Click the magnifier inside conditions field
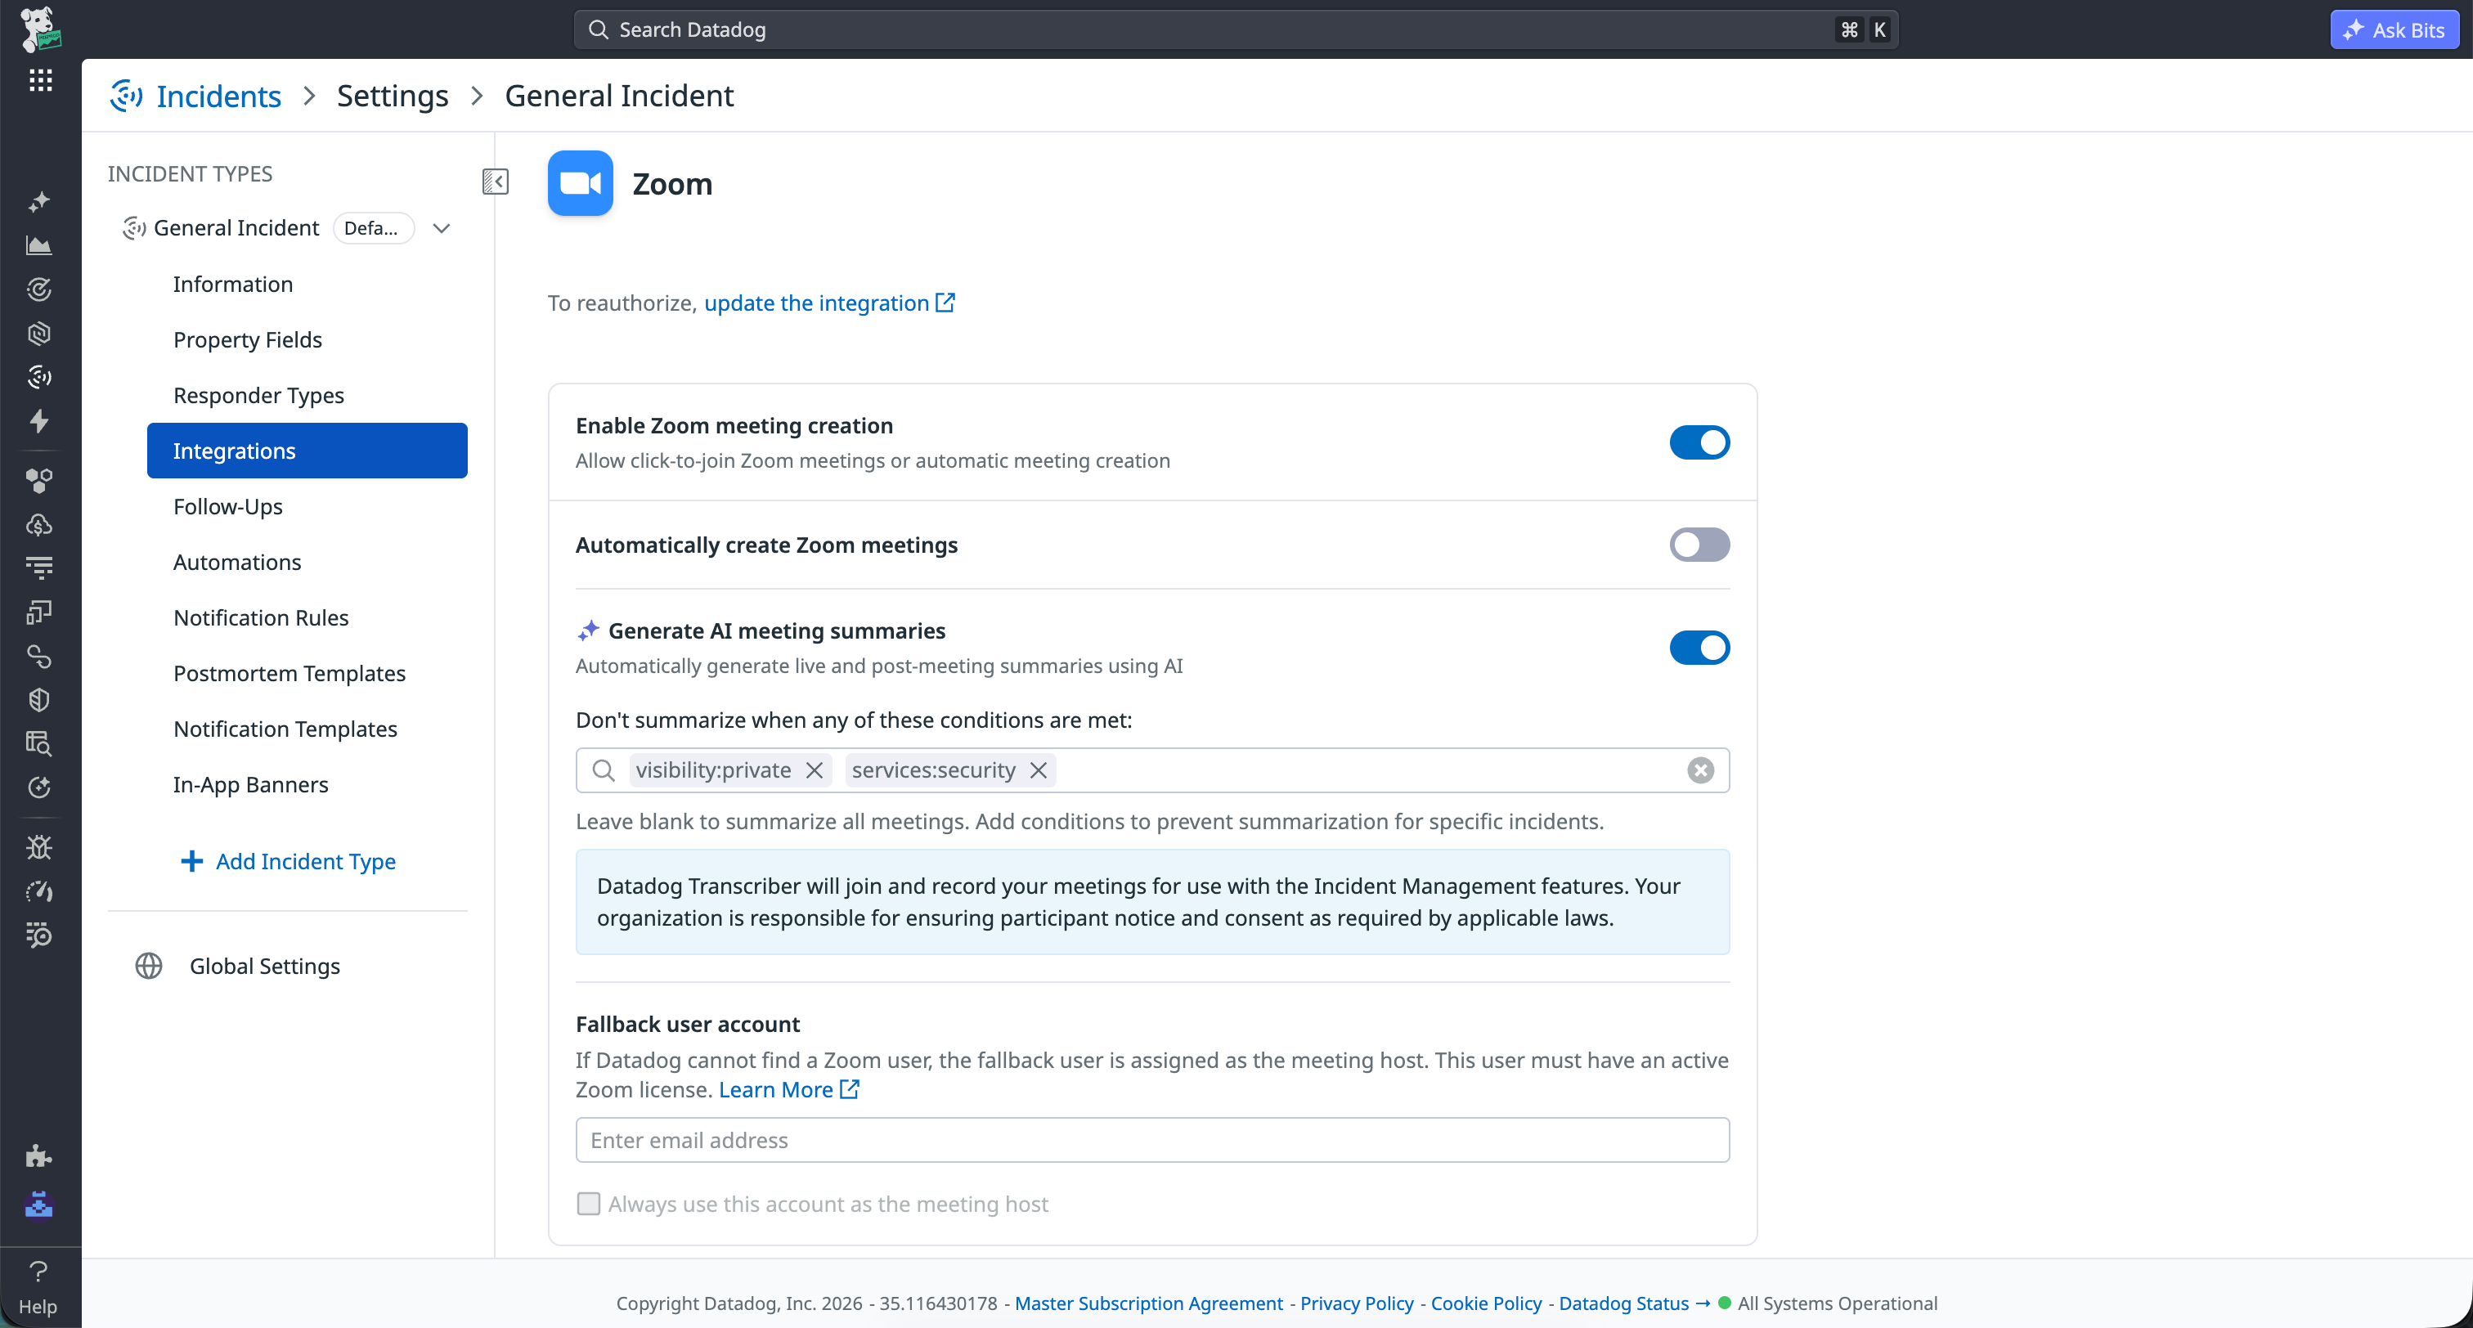The image size is (2473, 1328). tap(604, 770)
